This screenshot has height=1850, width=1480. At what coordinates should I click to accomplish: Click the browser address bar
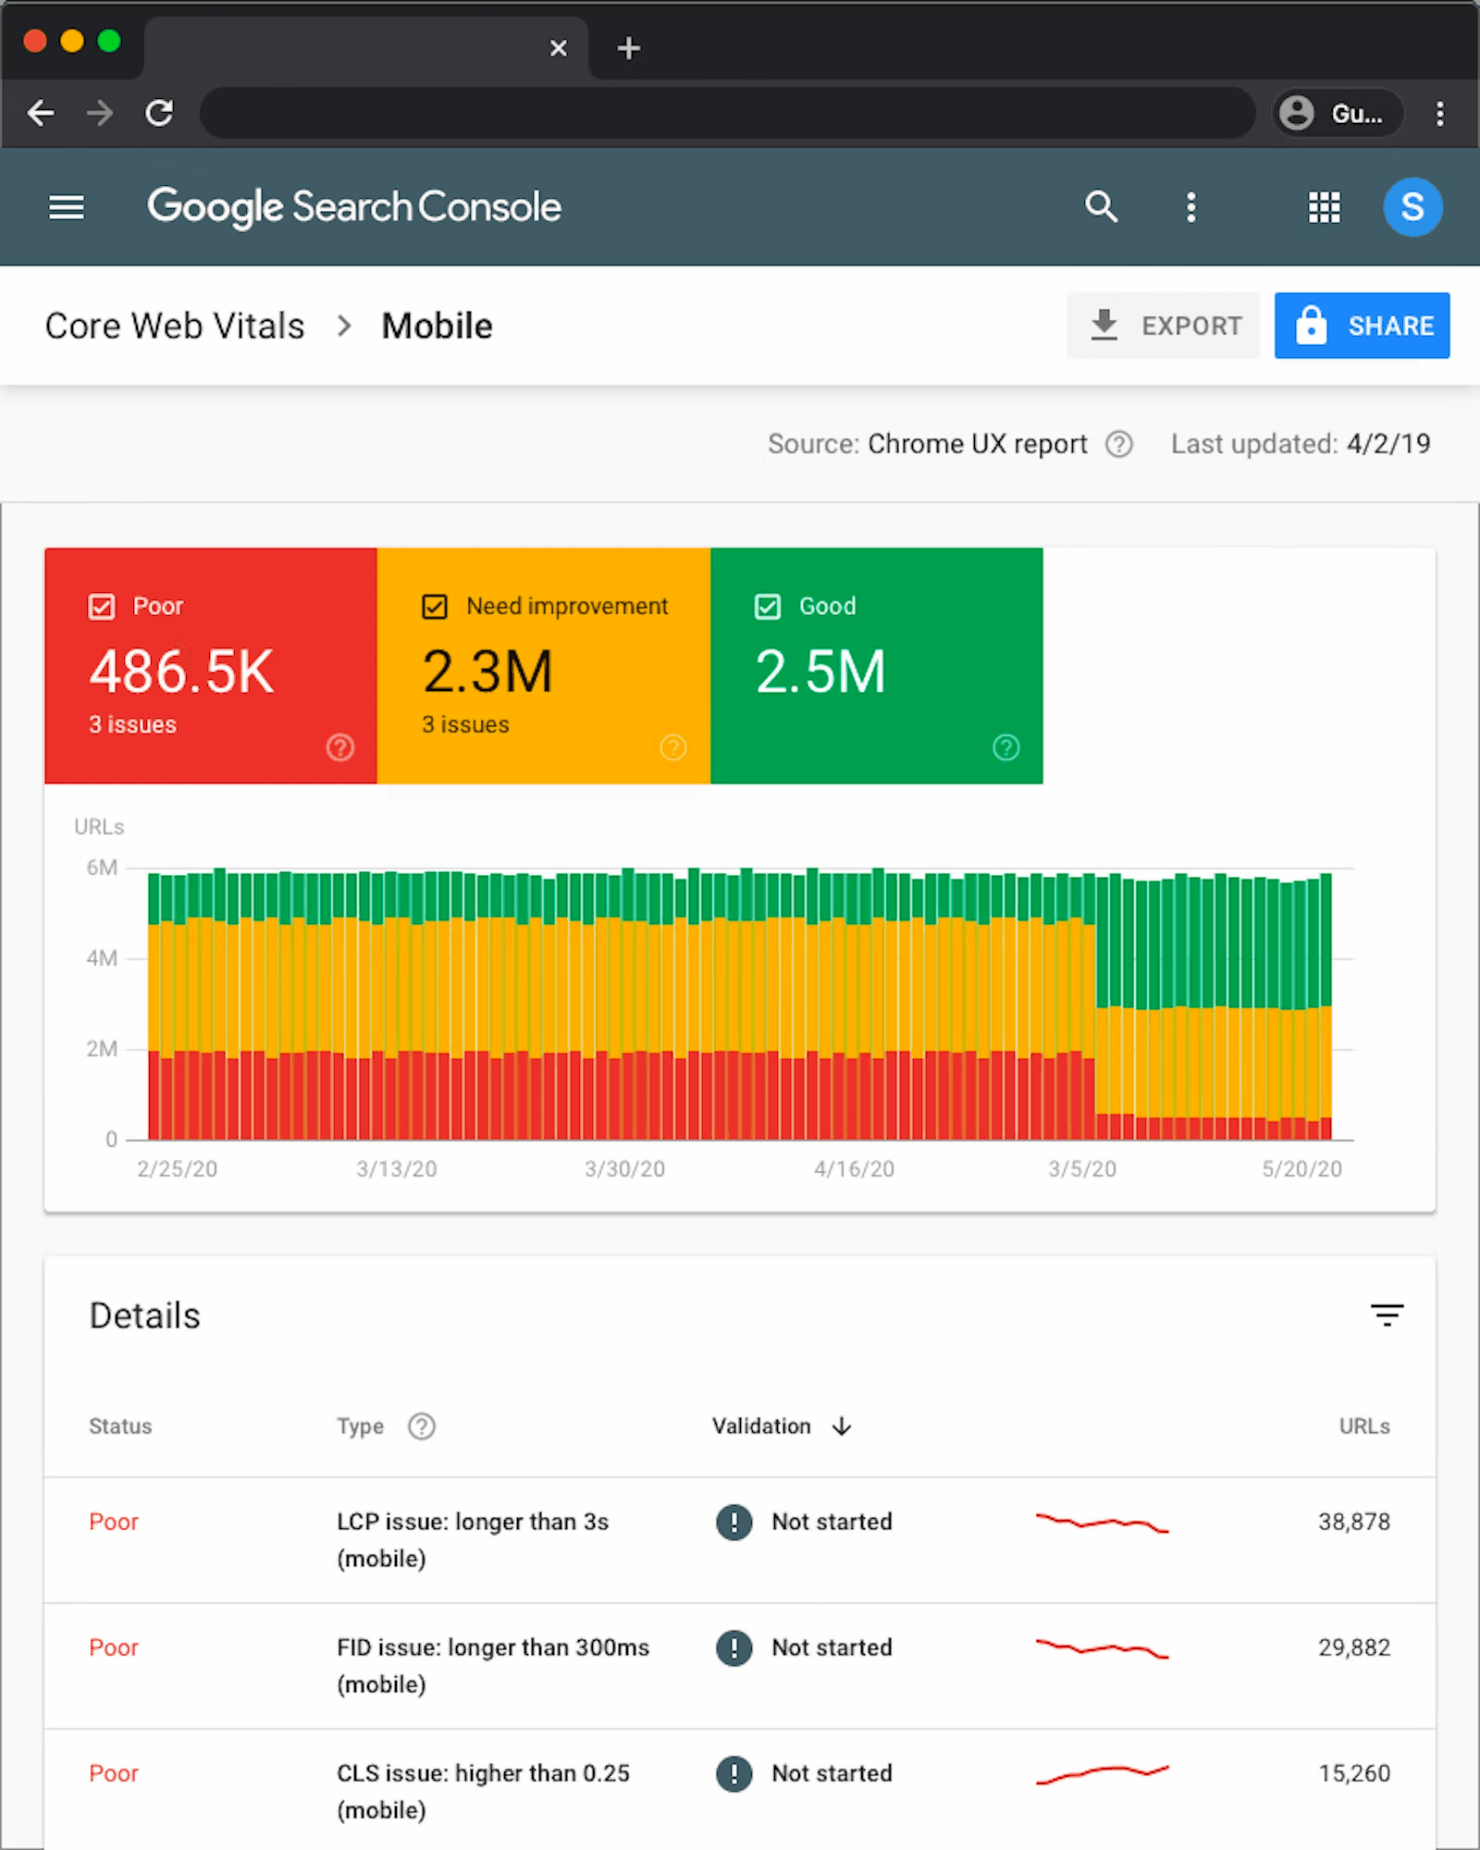731,113
